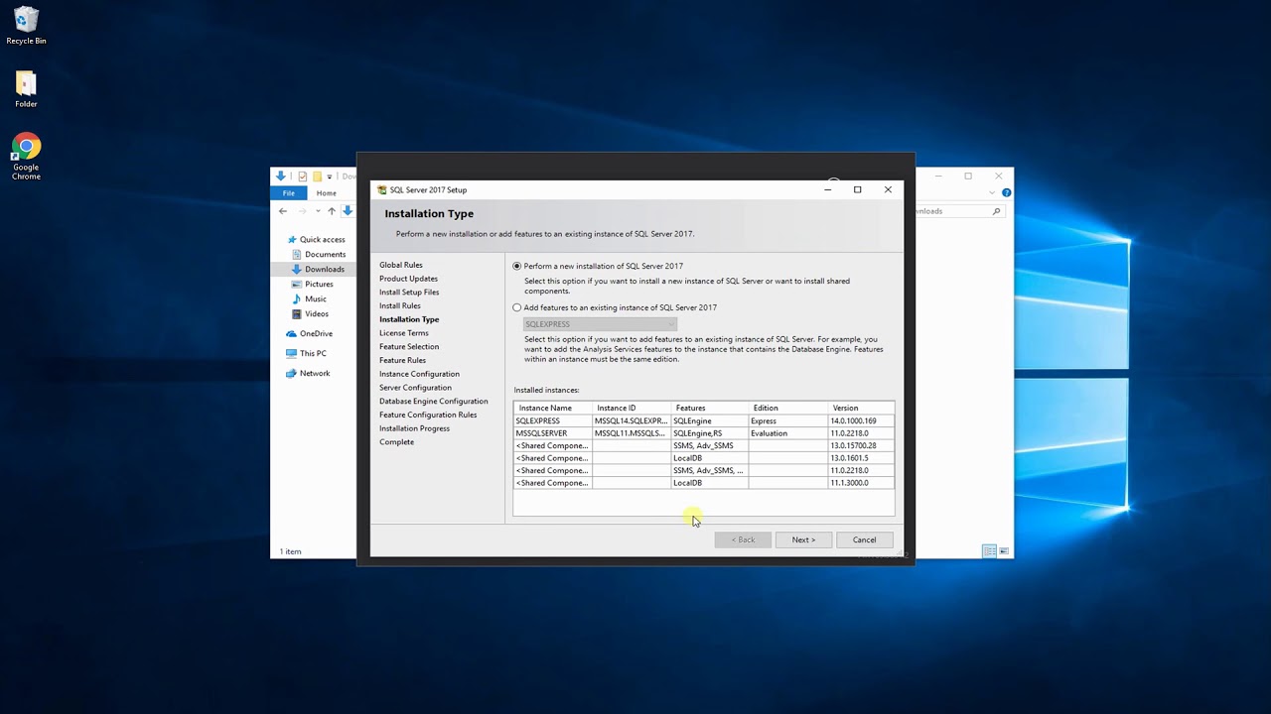Image resolution: width=1271 pixels, height=714 pixels.
Task: Select the License Terms step
Action: pyautogui.click(x=404, y=333)
